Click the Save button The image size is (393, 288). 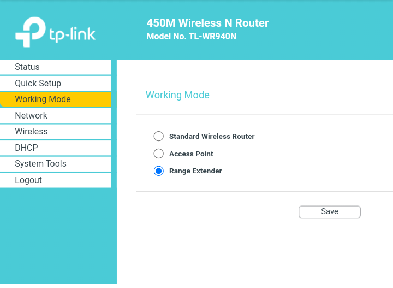coord(330,211)
